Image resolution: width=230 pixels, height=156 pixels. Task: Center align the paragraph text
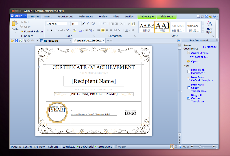point(103,30)
